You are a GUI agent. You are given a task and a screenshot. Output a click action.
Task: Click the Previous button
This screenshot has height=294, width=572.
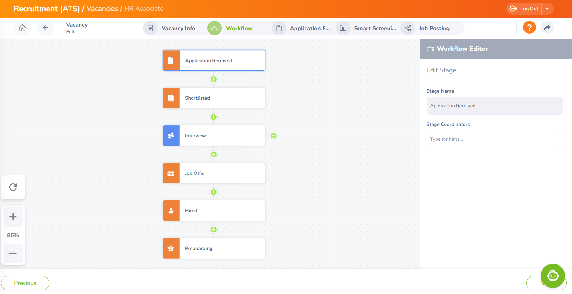pyautogui.click(x=25, y=283)
